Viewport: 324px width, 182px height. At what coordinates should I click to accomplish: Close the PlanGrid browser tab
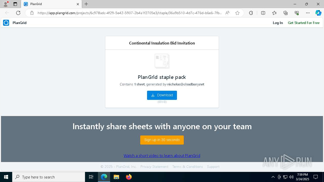[78, 4]
